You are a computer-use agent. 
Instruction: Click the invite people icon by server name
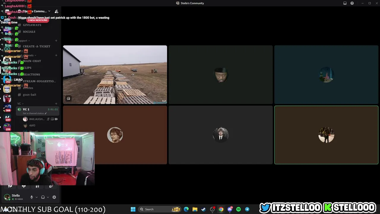[56, 11]
